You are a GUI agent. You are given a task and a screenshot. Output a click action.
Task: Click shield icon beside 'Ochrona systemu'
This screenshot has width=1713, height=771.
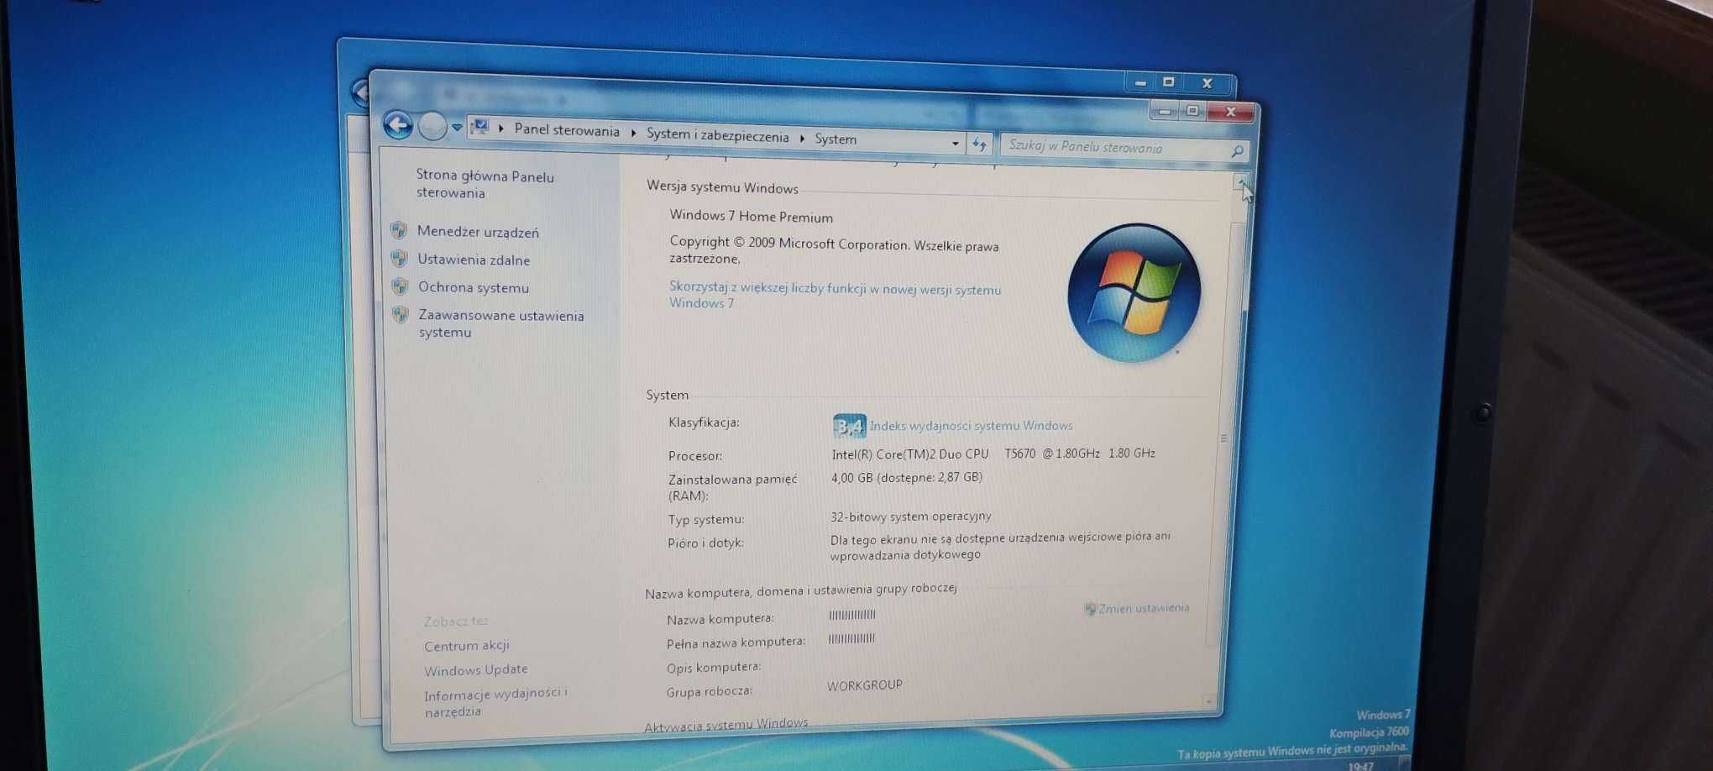[401, 286]
